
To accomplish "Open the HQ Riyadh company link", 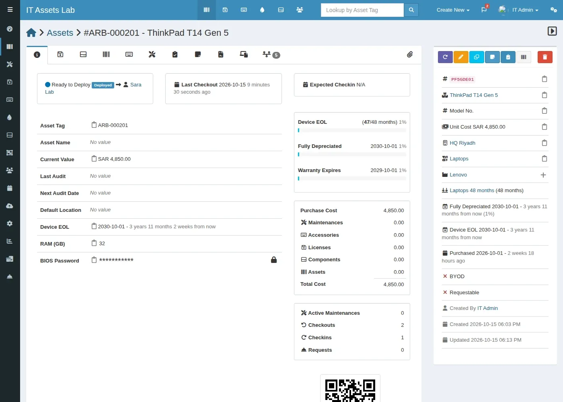I will tap(462, 143).
